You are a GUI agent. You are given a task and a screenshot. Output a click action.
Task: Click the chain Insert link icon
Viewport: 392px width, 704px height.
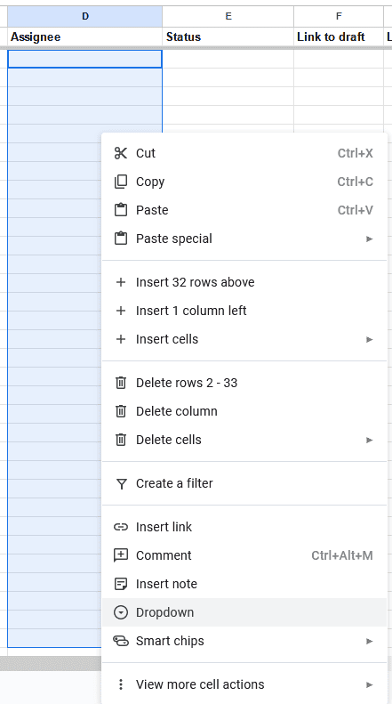[x=121, y=527]
